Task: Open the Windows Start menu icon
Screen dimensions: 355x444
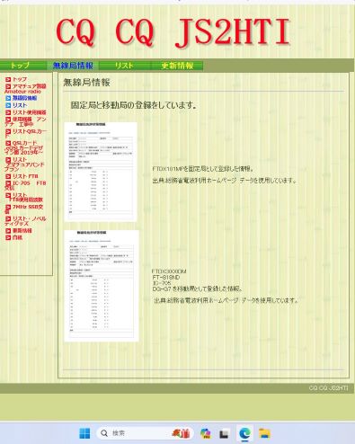Action: [84, 433]
